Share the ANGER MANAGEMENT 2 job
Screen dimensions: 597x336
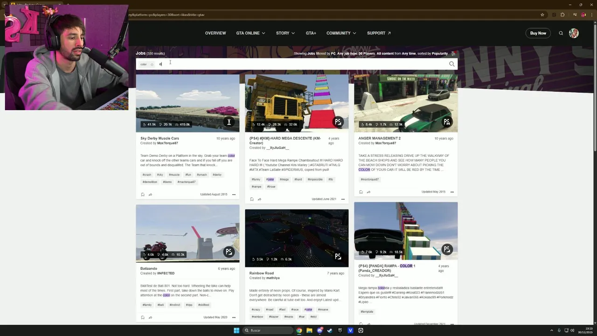click(368, 192)
